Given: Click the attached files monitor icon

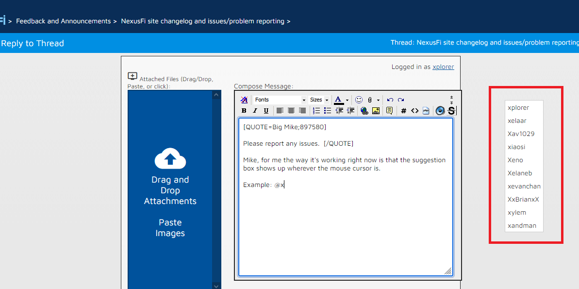Looking at the screenshot, I should pyautogui.click(x=132, y=76).
